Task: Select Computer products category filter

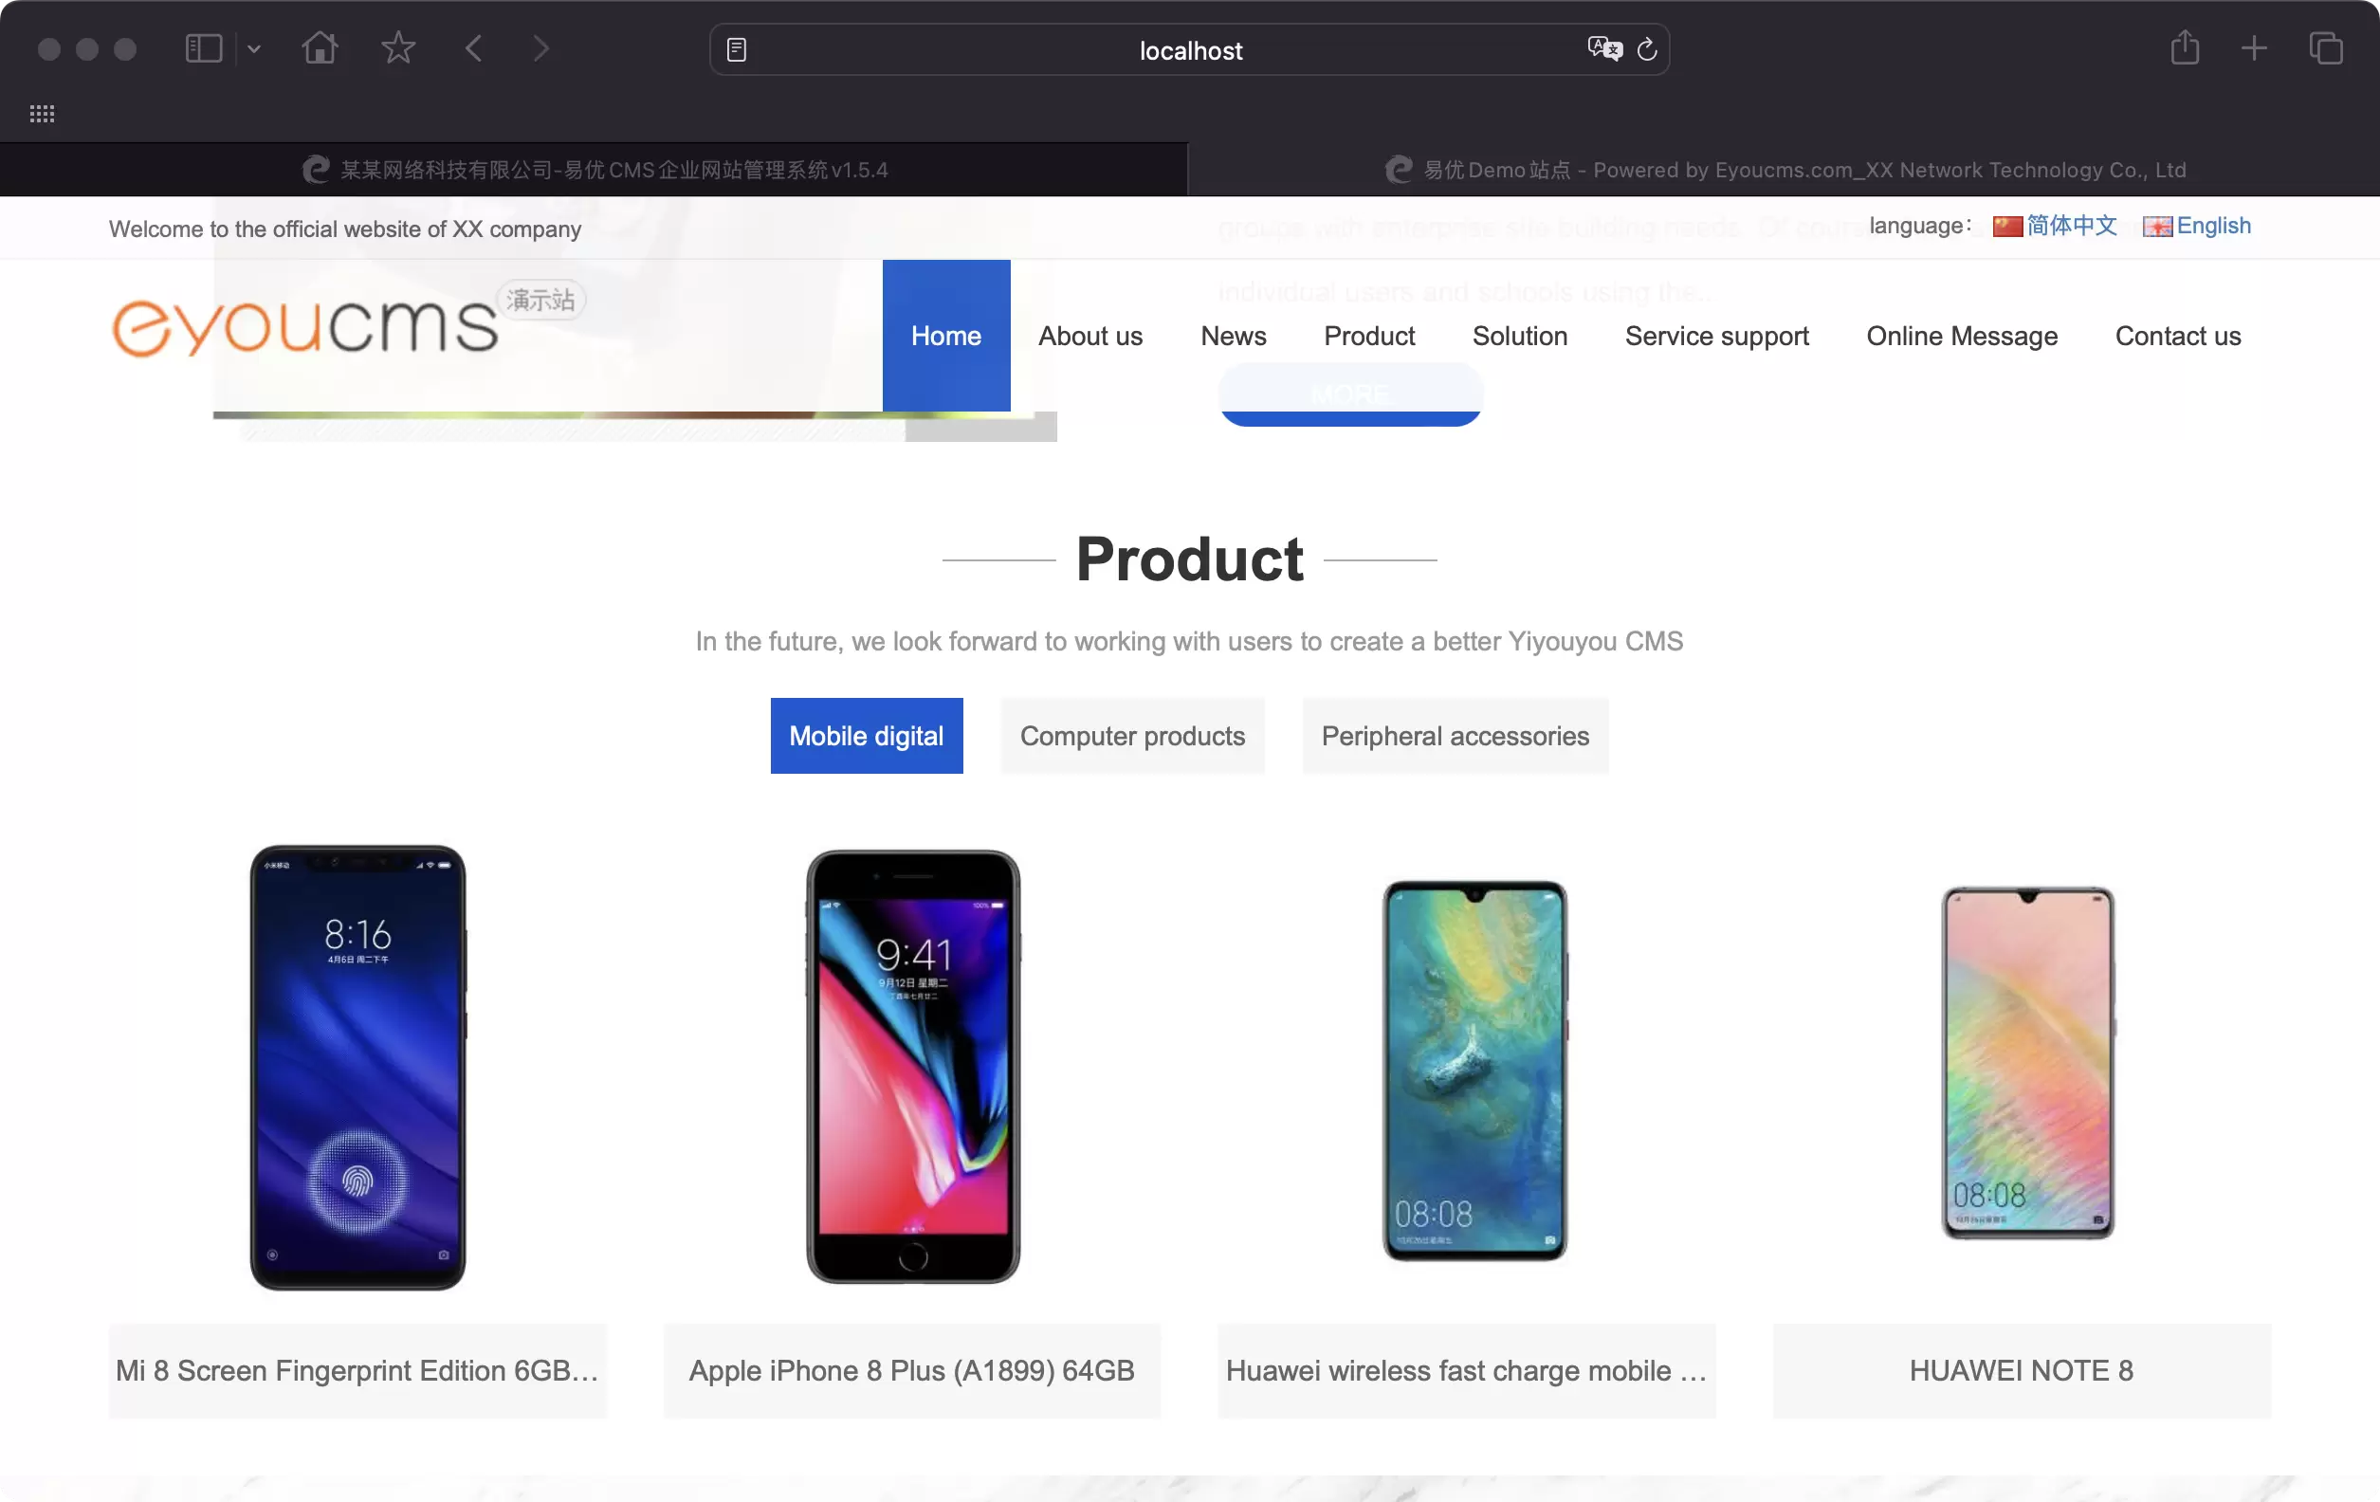Action: coord(1133,736)
